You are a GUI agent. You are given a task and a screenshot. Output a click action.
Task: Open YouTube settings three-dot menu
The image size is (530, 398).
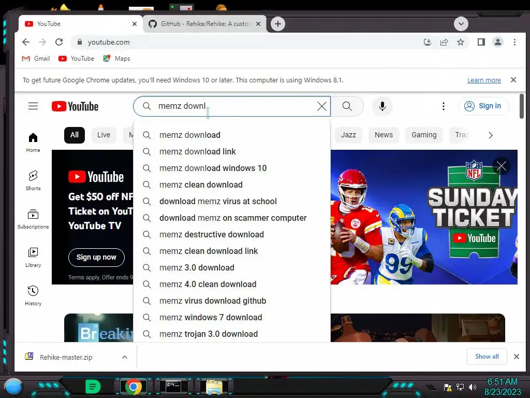click(x=443, y=106)
